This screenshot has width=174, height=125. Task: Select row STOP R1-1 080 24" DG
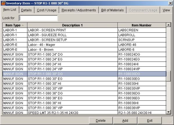tap(84, 55)
